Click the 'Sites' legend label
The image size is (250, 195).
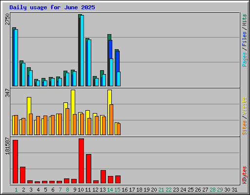pyautogui.click(x=244, y=128)
